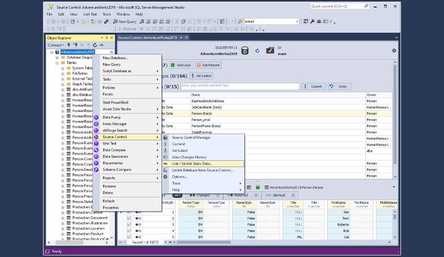Click the Open File folder icon in toolbar
Screen dimensions: 444x257
(x=93, y=22)
